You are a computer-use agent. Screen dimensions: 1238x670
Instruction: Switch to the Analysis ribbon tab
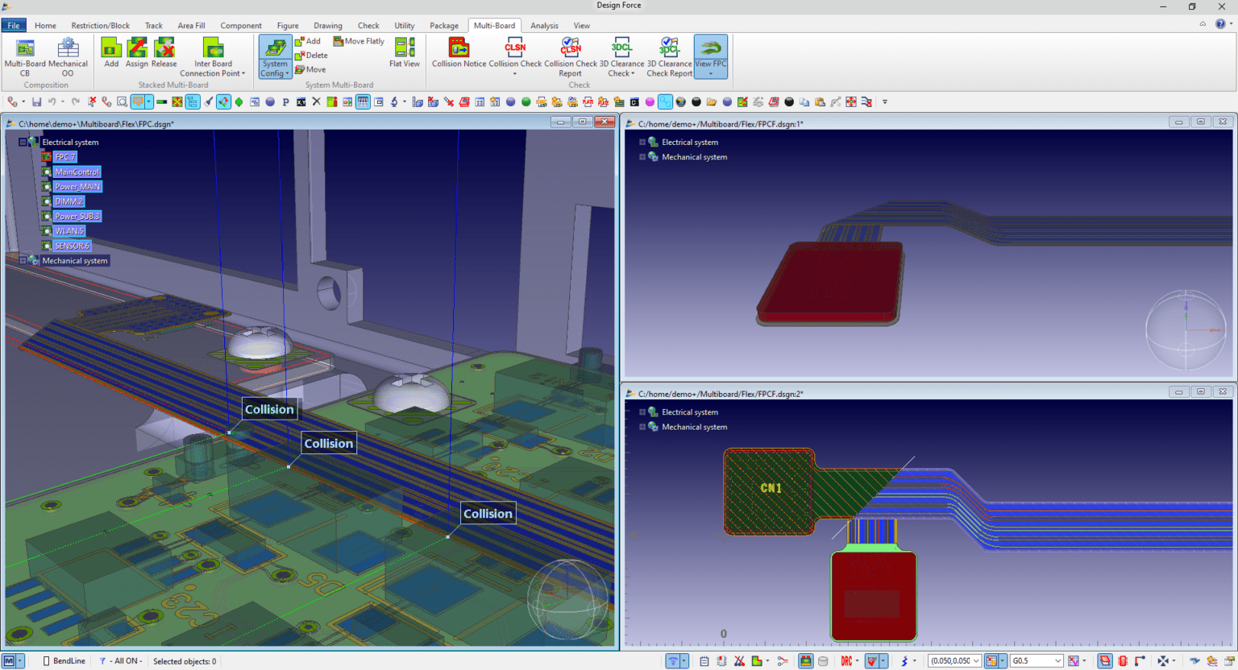pyautogui.click(x=544, y=25)
